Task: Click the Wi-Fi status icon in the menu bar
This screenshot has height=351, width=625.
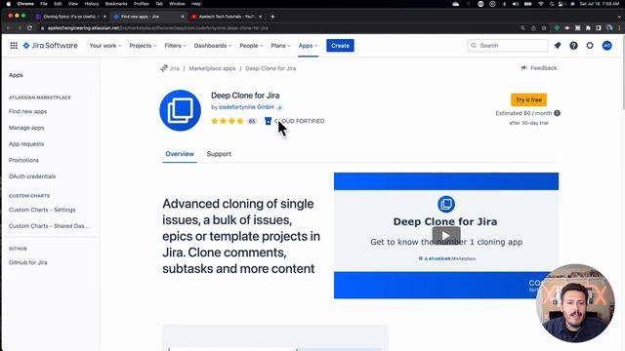Action: 541,4
